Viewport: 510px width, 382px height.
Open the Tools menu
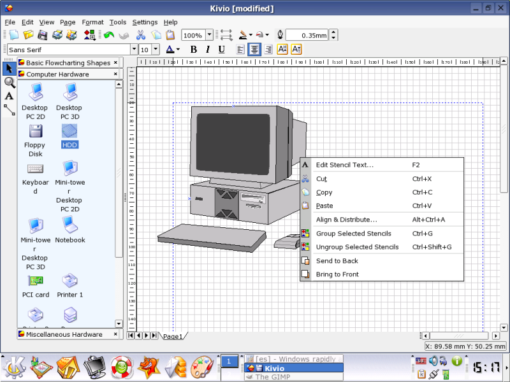click(x=118, y=22)
